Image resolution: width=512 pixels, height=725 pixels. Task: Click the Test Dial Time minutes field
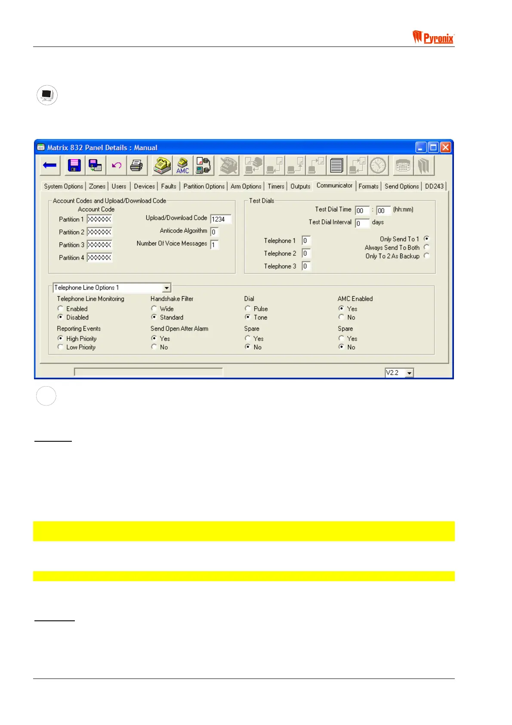pyautogui.click(x=383, y=211)
